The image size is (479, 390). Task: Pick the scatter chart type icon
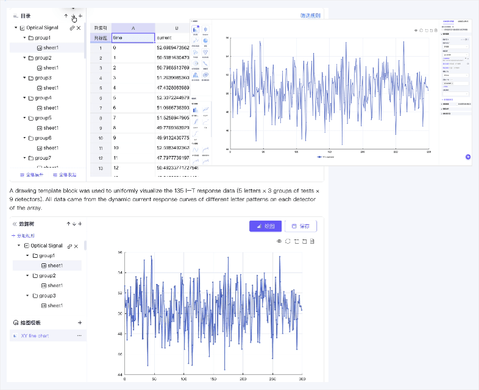[x=195, y=52]
